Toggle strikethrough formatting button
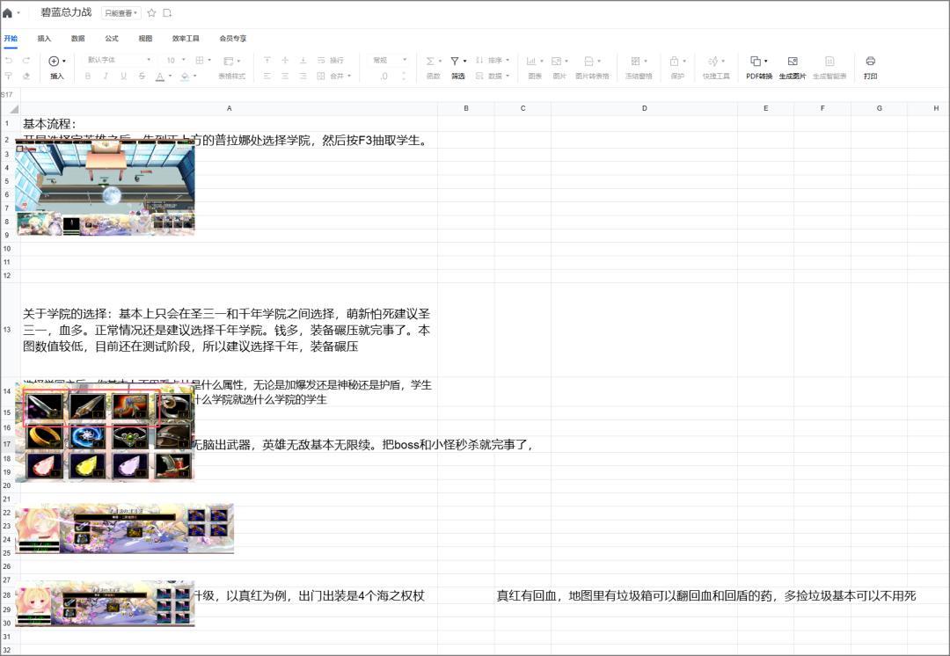950x656 pixels. coord(142,77)
